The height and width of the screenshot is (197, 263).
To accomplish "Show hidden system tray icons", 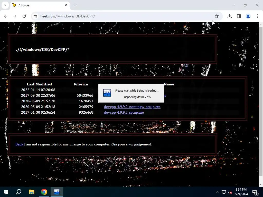I will [x=217, y=192].
